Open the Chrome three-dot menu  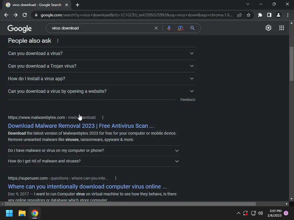[288, 15]
